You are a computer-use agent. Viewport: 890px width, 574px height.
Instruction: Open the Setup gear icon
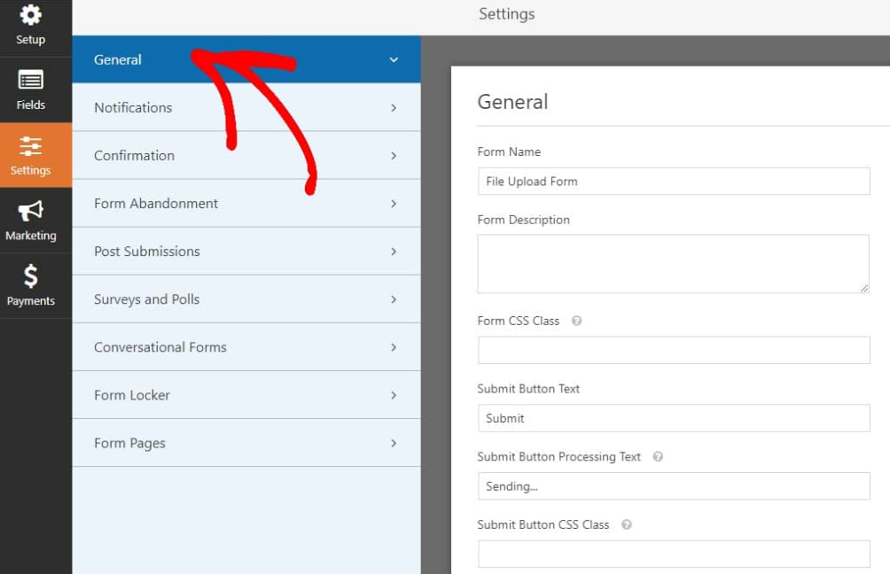(31, 15)
